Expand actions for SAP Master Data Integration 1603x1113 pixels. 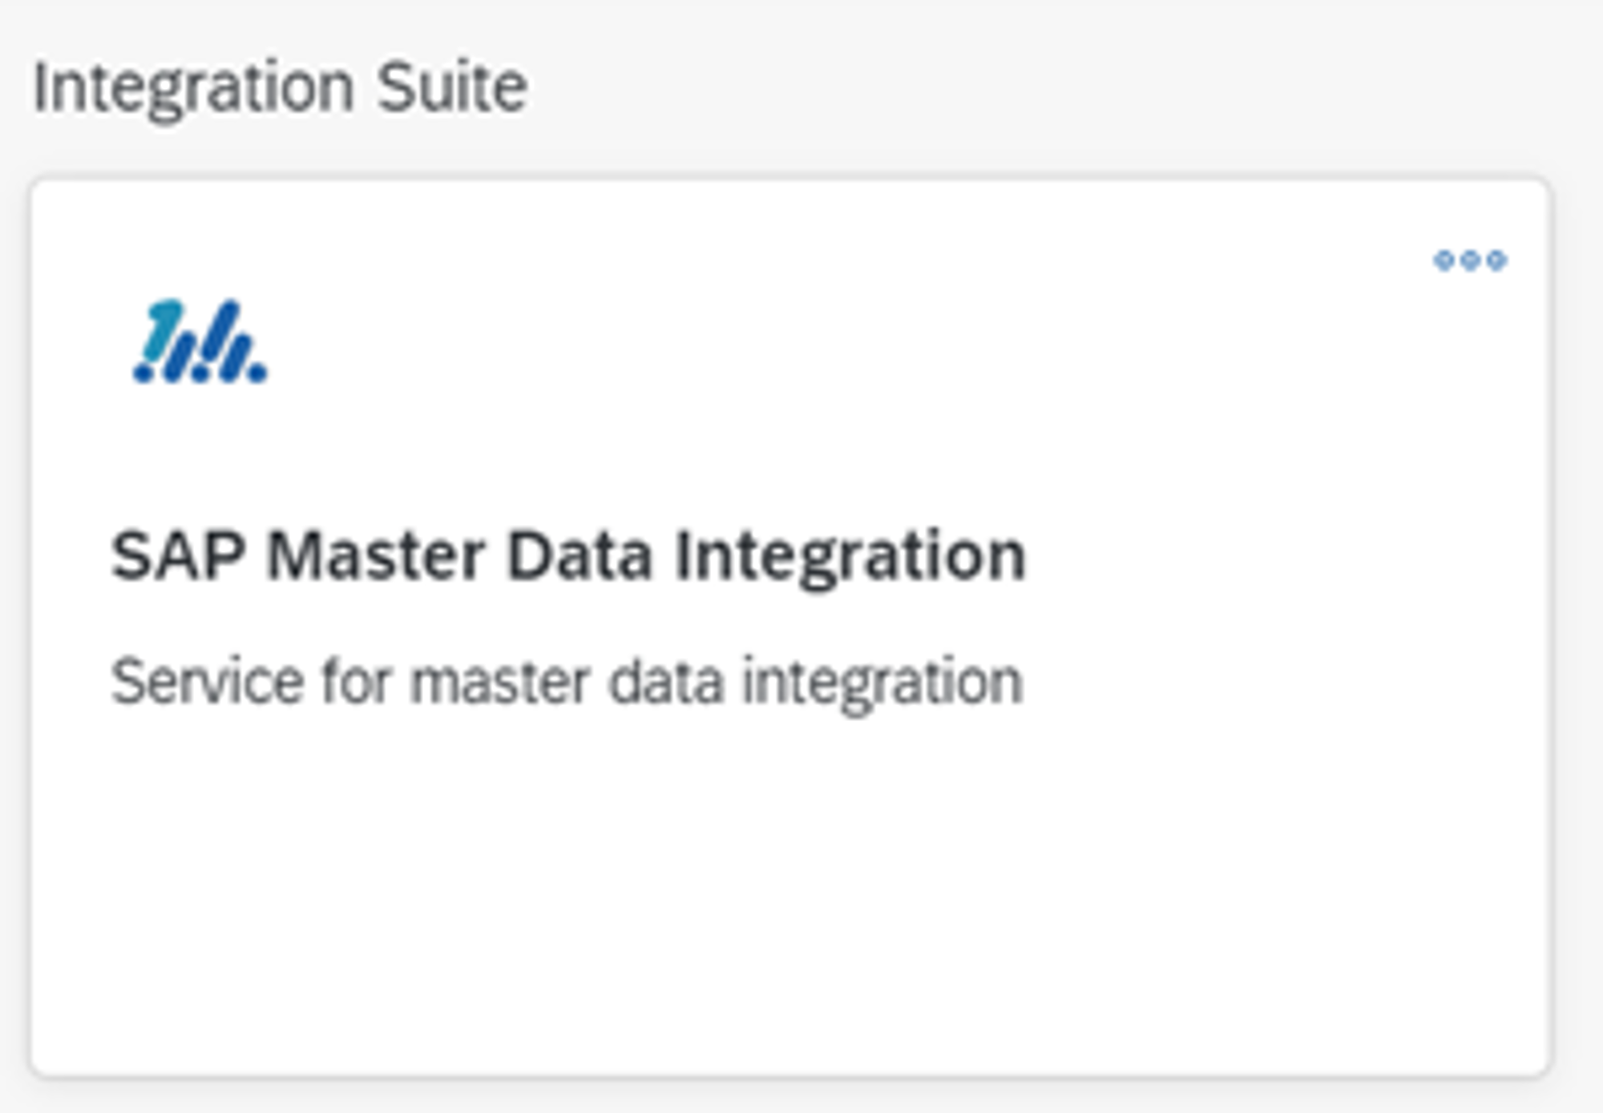1470,260
